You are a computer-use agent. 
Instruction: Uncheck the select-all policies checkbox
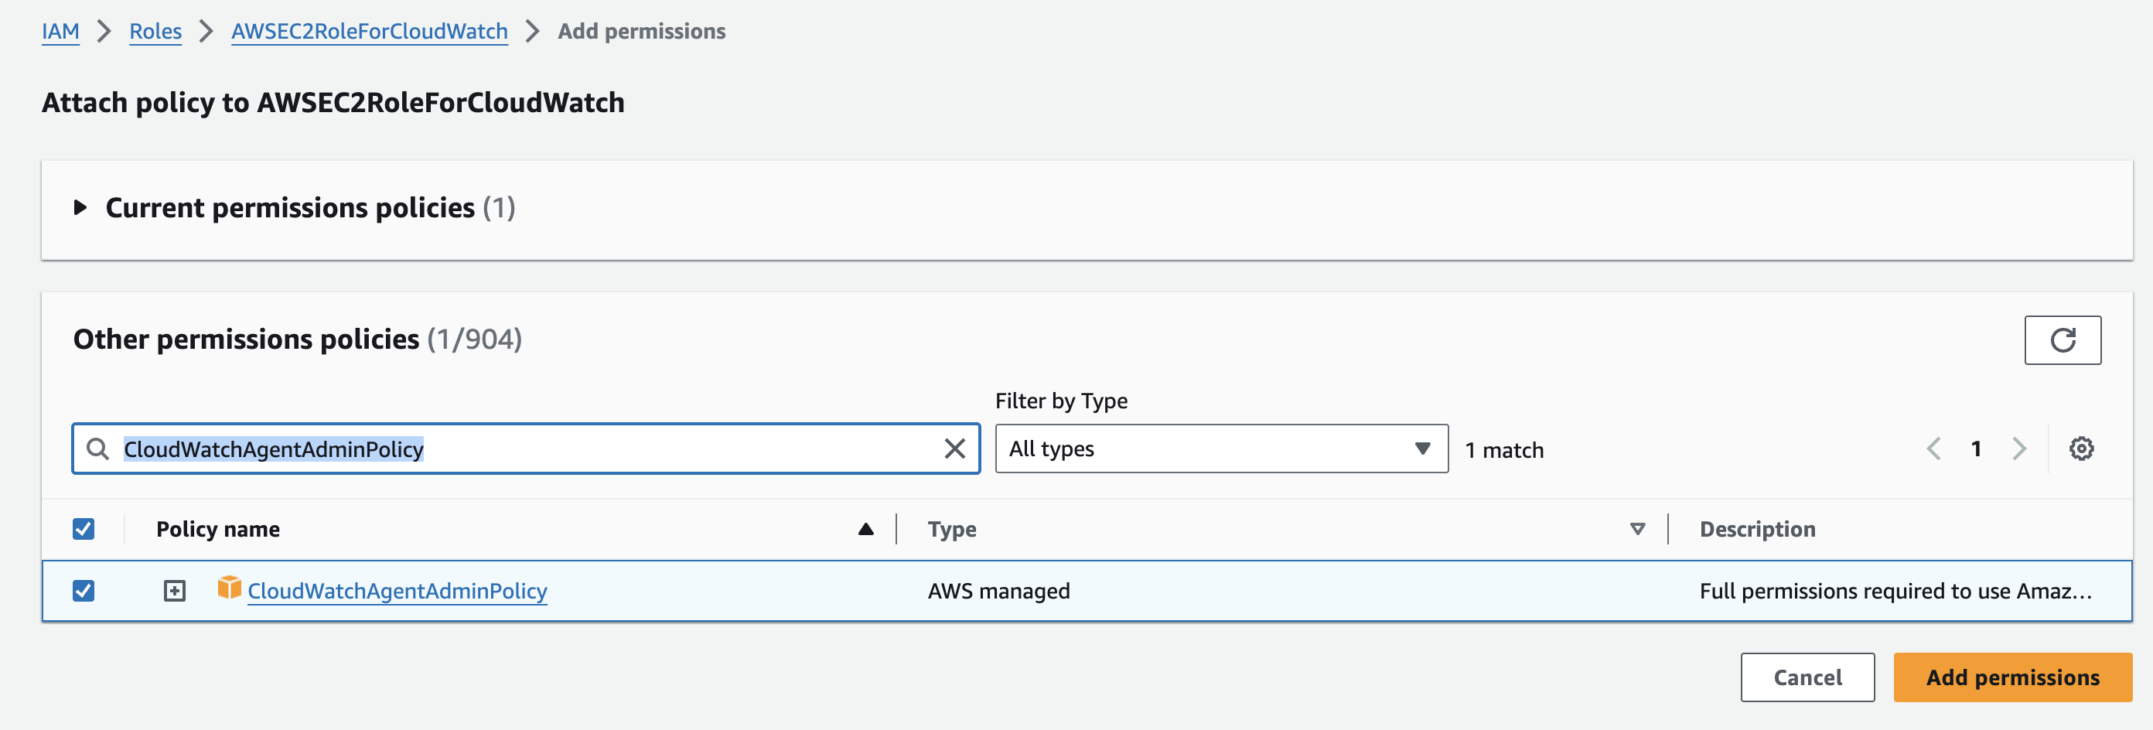click(x=84, y=529)
